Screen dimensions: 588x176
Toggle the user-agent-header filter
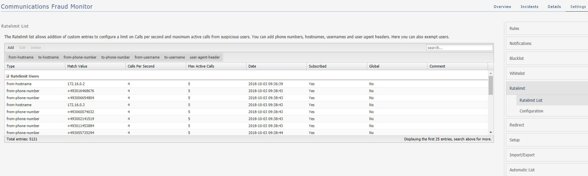click(205, 57)
